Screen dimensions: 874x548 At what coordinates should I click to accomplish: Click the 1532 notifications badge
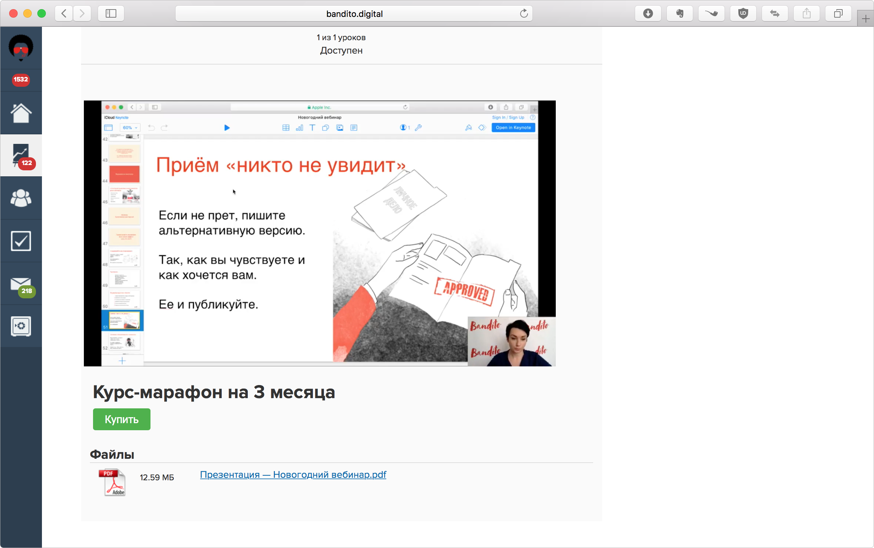click(21, 79)
